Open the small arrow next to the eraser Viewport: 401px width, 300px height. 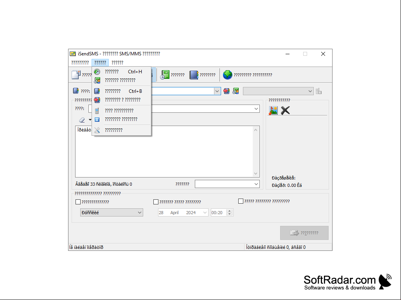90,120
